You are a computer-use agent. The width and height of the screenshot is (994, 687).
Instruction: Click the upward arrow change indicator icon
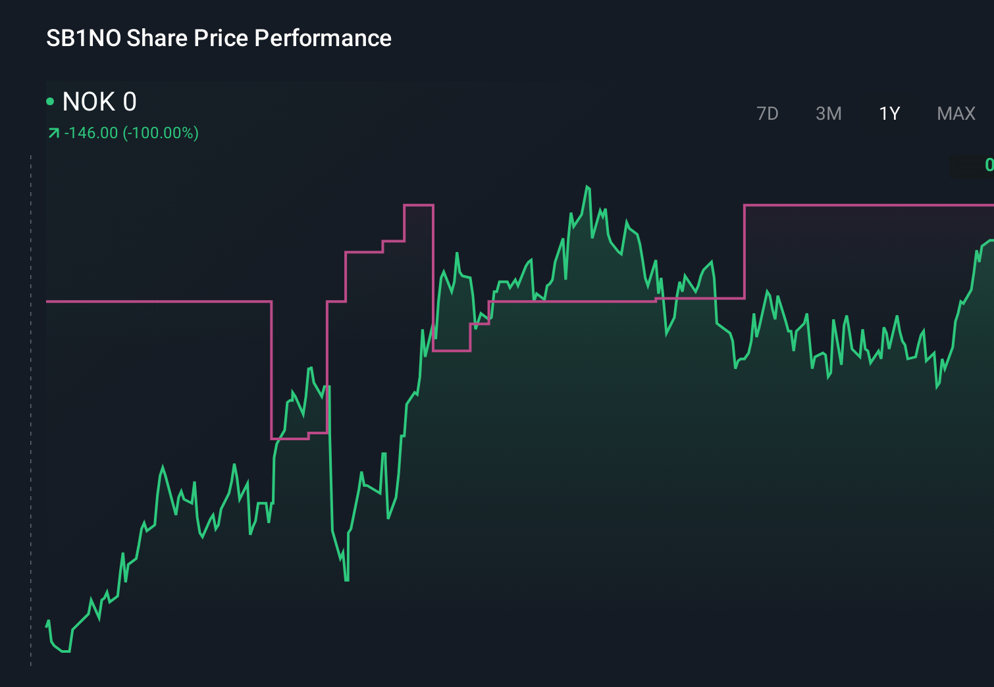click(53, 132)
